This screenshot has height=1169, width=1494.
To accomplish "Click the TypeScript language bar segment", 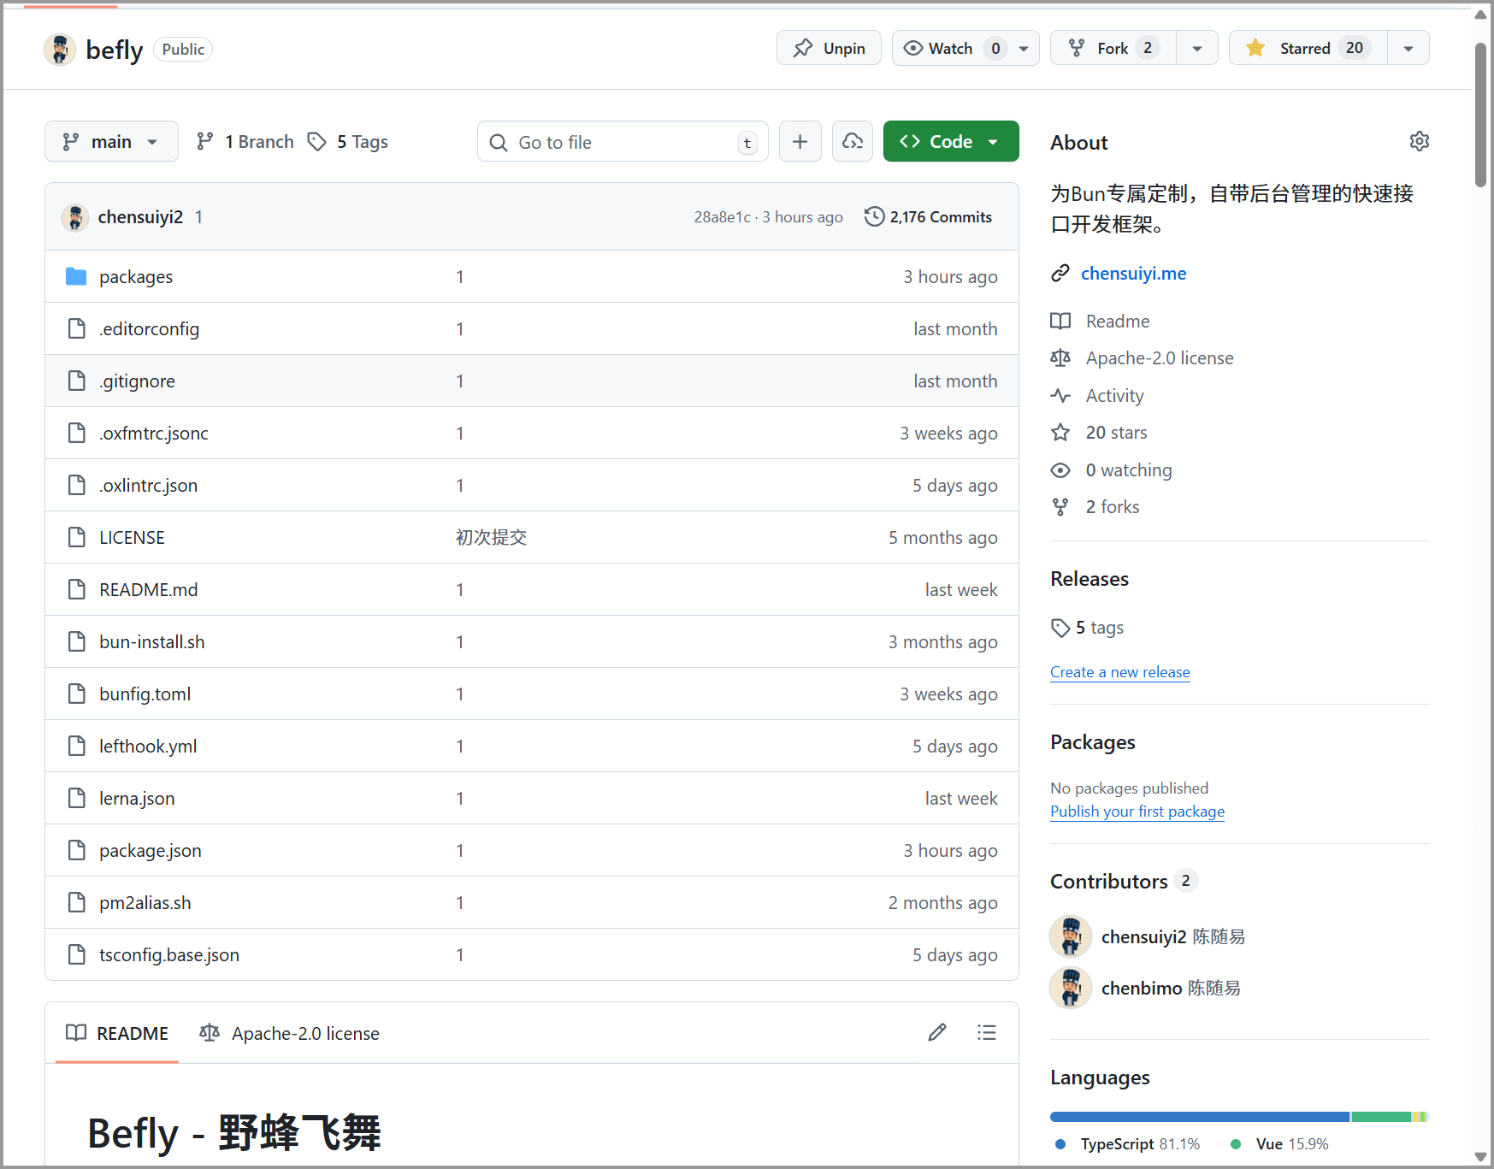I will pos(1200,1117).
